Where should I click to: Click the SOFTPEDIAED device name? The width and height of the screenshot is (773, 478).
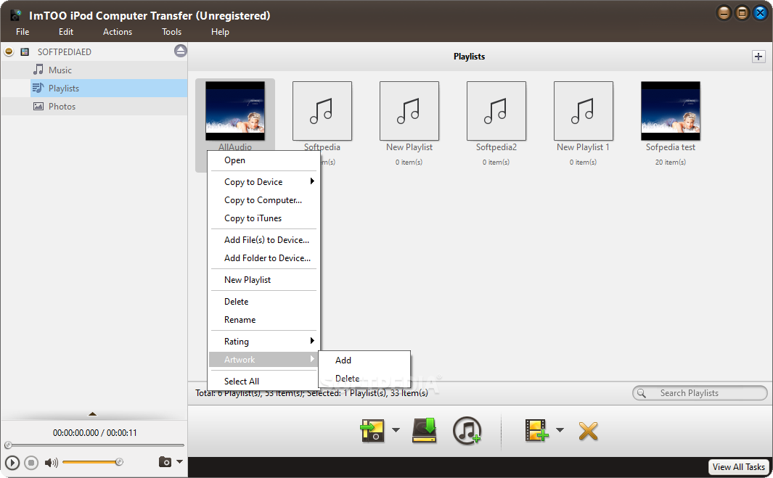pyautogui.click(x=64, y=51)
